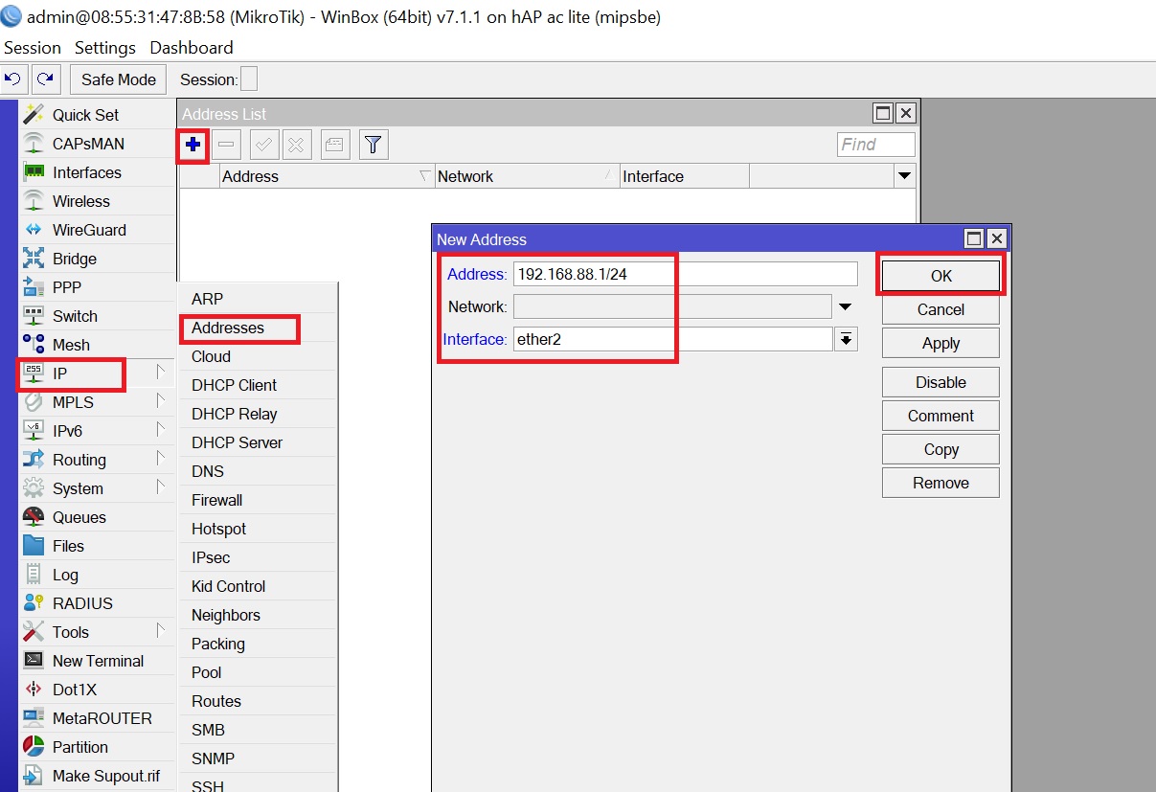Viewport: 1156px width, 792px height.
Task: Click the X Disable icon in Address List
Action: [296, 145]
